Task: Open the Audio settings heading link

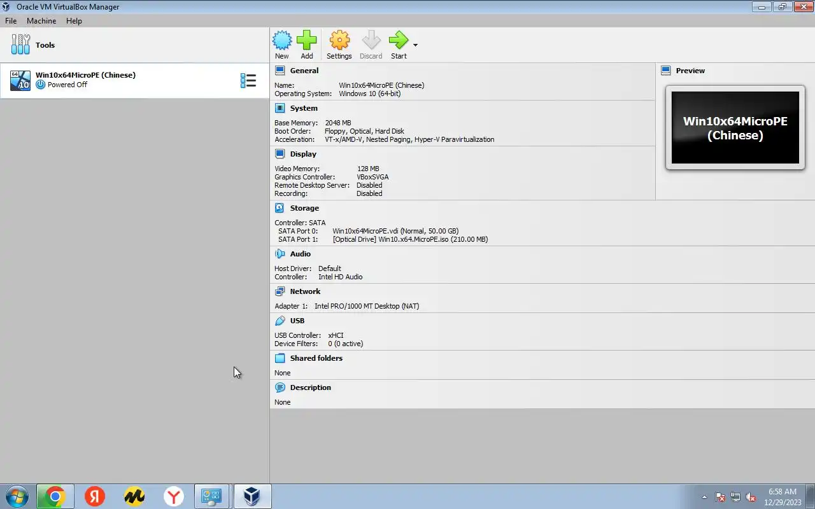Action: coord(301,254)
